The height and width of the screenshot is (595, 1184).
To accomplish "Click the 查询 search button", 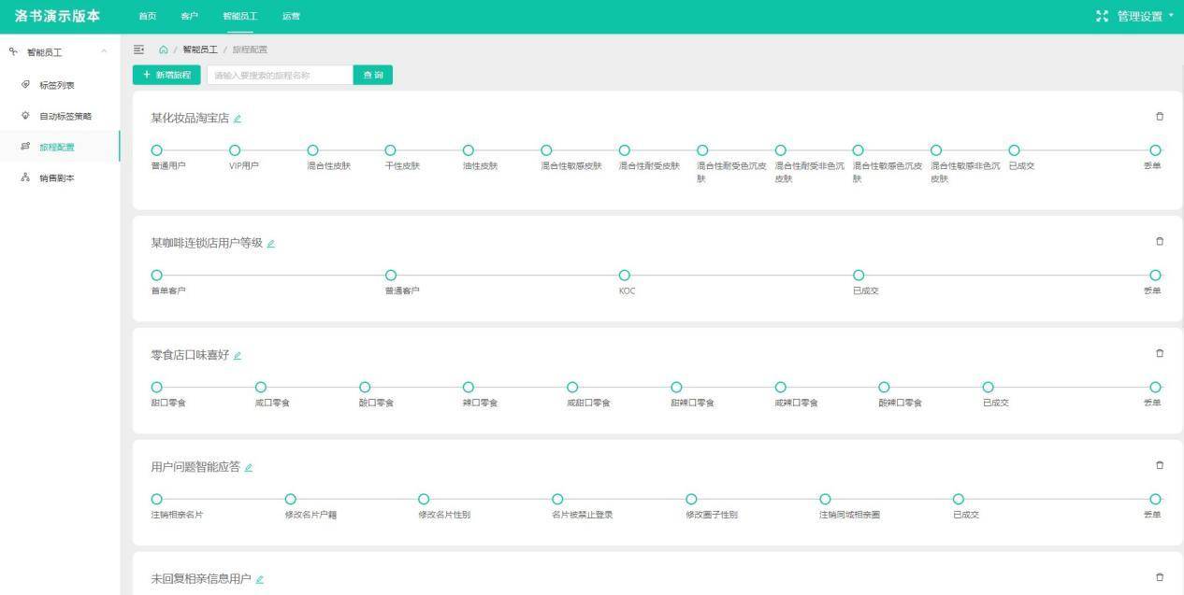I will [373, 75].
